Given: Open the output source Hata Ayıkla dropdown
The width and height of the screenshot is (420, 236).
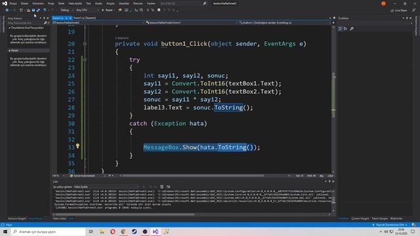Looking at the screenshot, I should pos(106,187).
